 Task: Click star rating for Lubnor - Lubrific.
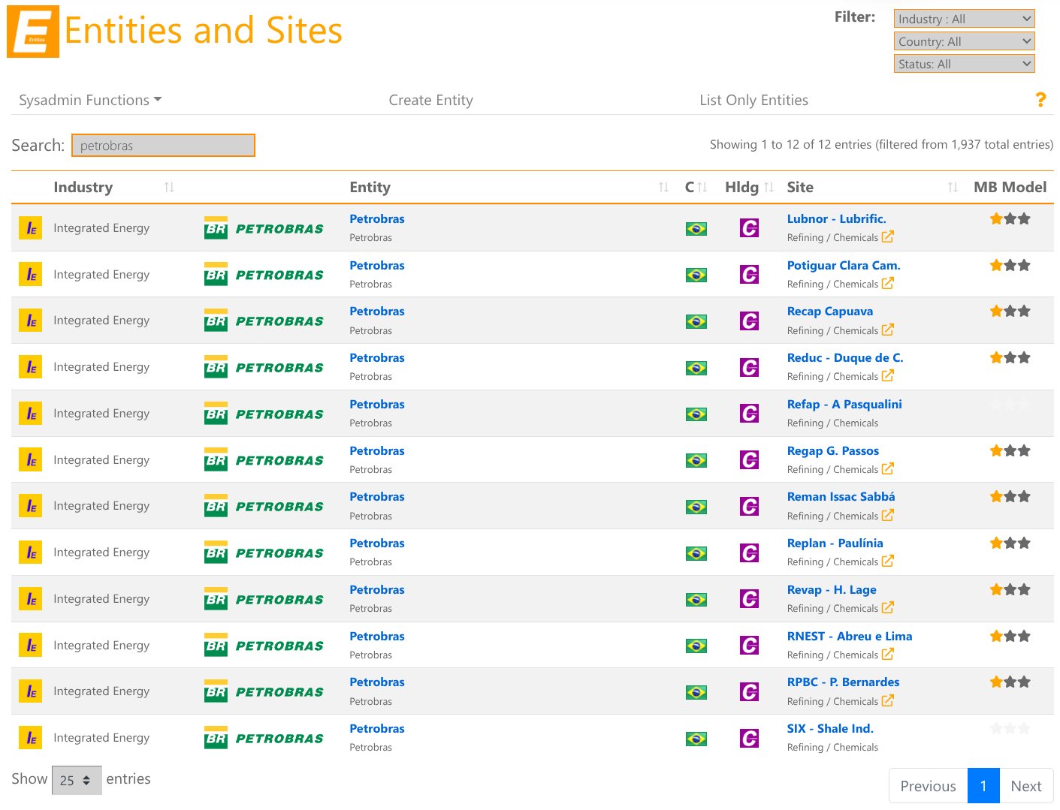tap(1010, 219)
